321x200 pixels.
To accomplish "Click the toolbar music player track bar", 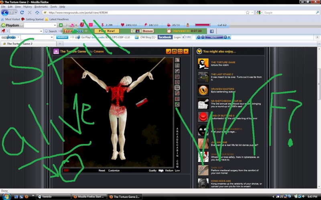I will click(214, 37).
